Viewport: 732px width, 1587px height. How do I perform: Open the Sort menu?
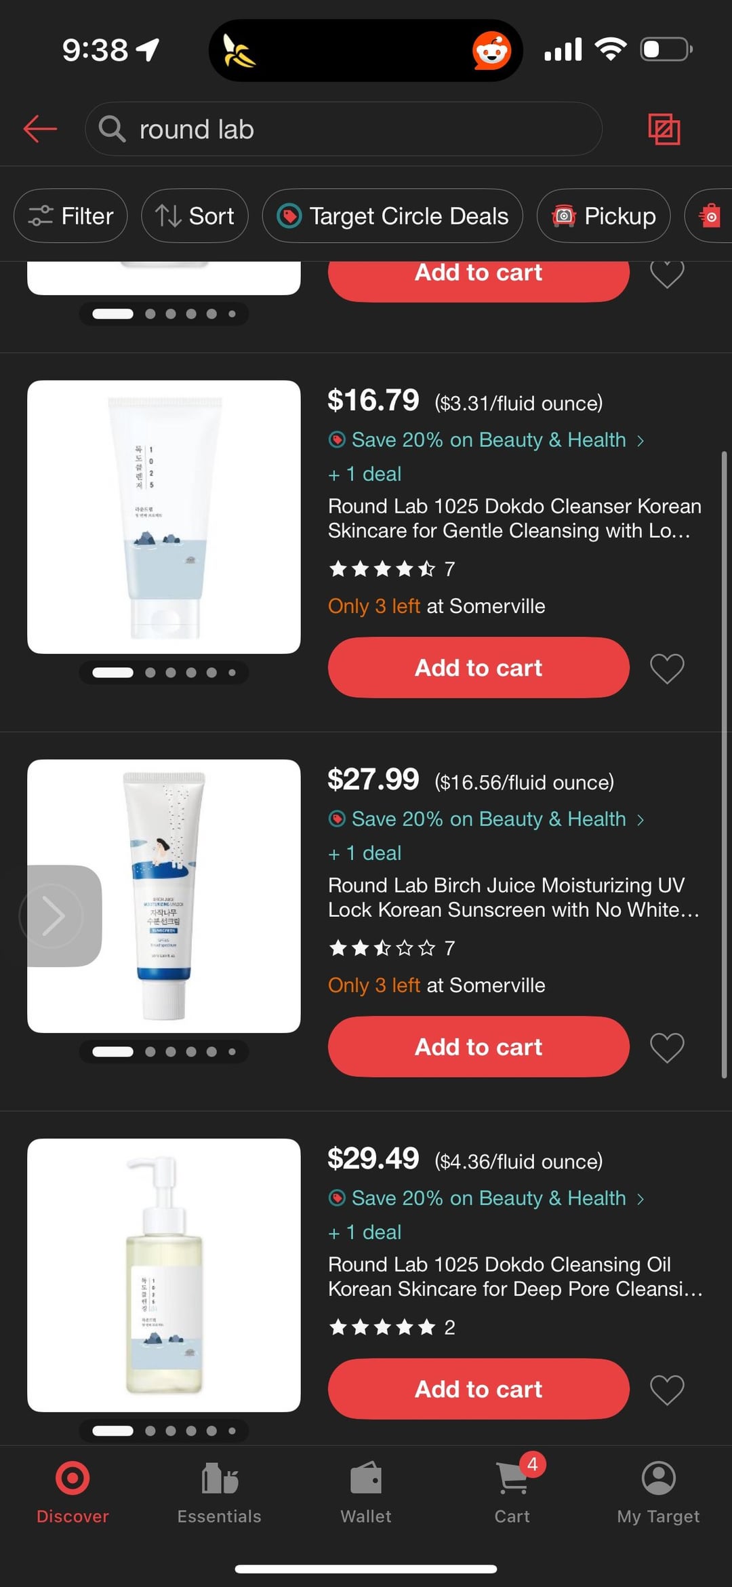(195, 216)
